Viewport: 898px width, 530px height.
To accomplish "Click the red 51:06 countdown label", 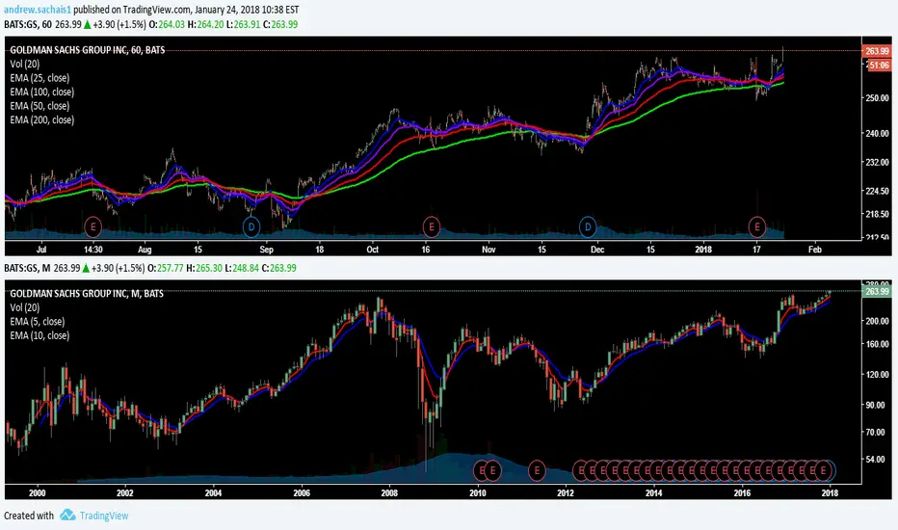I will pos(879,66).
